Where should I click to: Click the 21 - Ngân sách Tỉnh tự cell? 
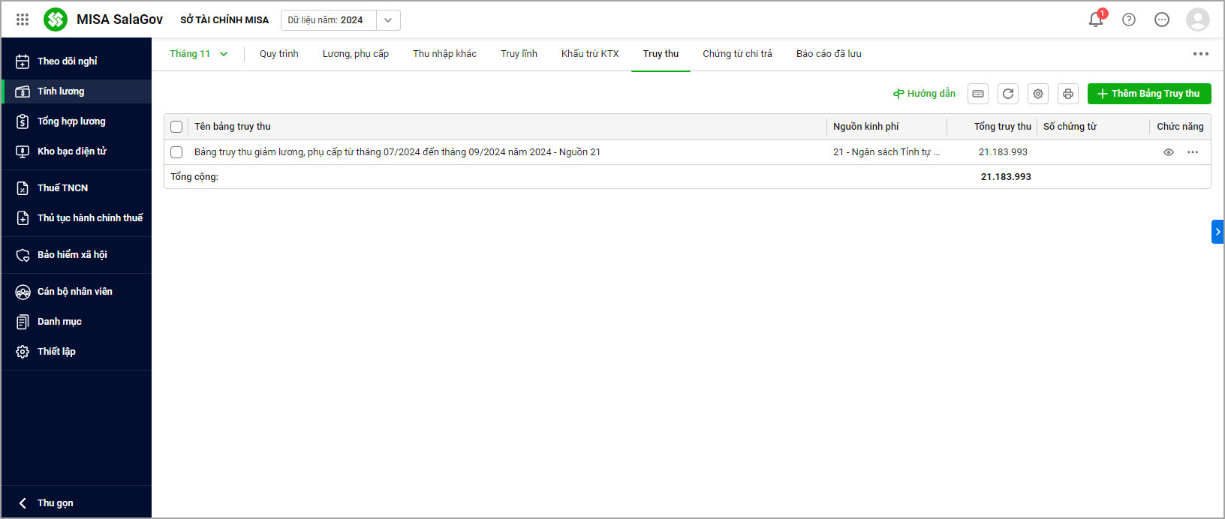pyautogui.click(x=886, y=152)
